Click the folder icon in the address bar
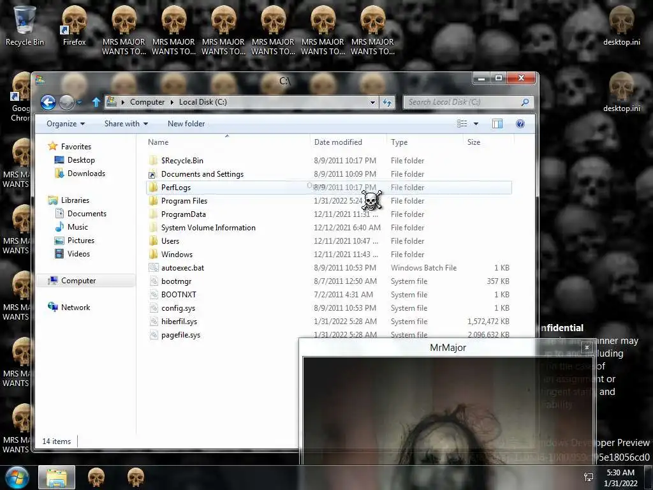This screenshot has width=653, height=490. coord(111,102)
